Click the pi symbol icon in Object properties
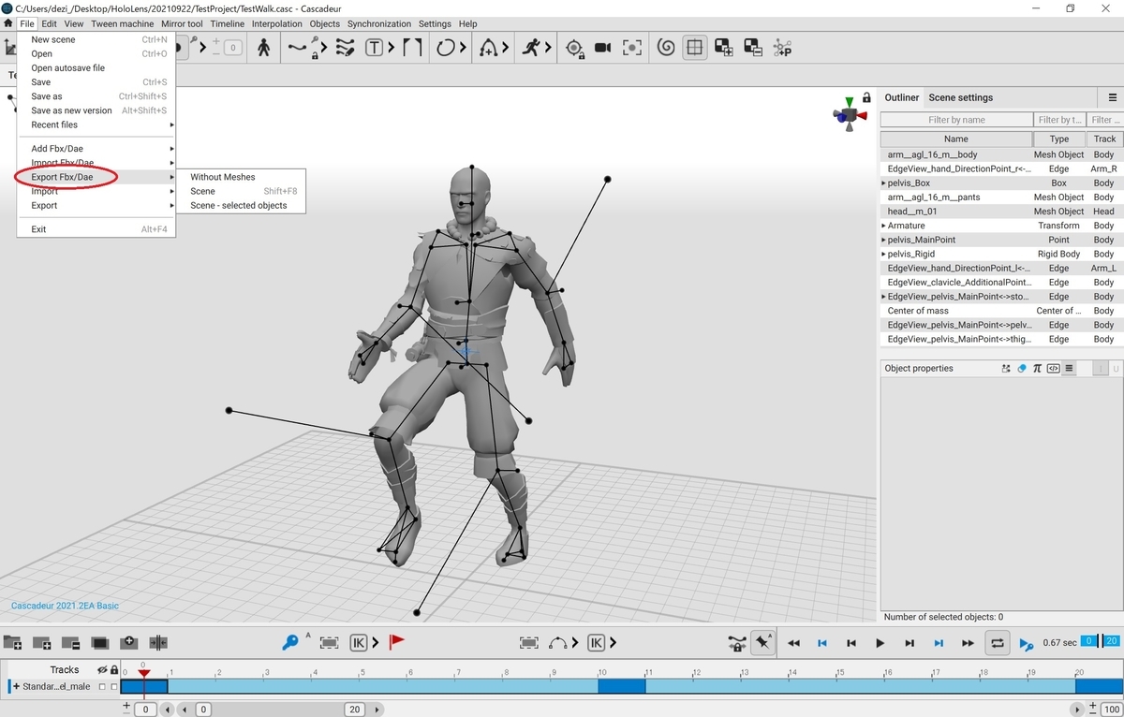 tap(1037, 369)
